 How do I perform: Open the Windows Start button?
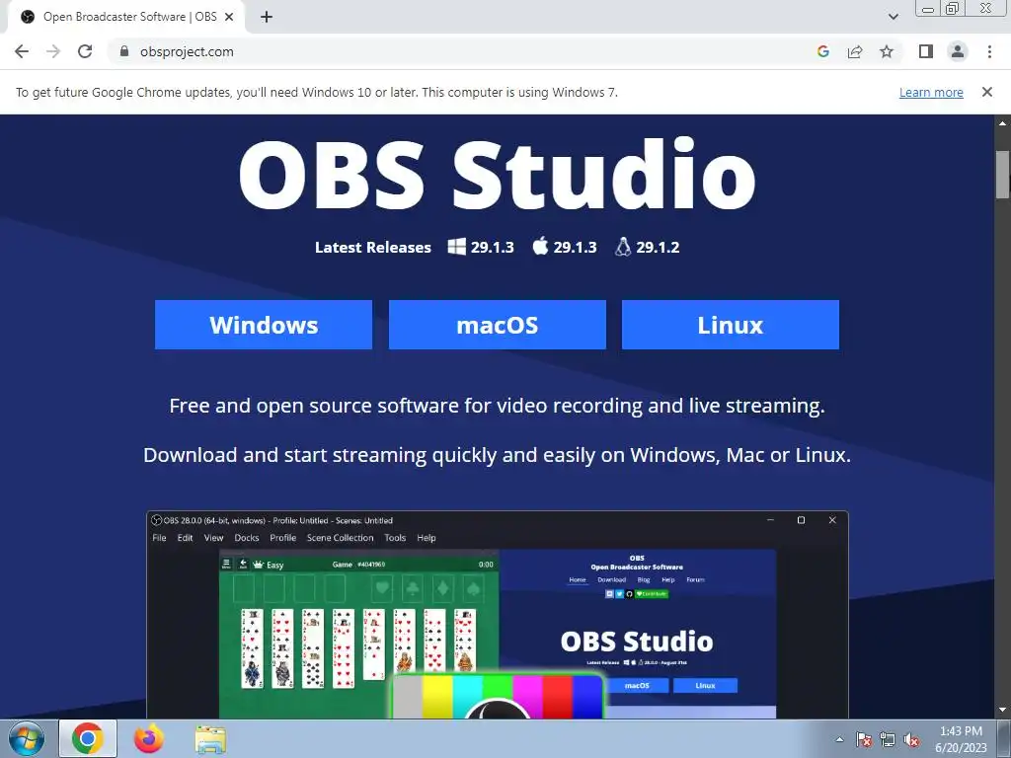[27, 738]
